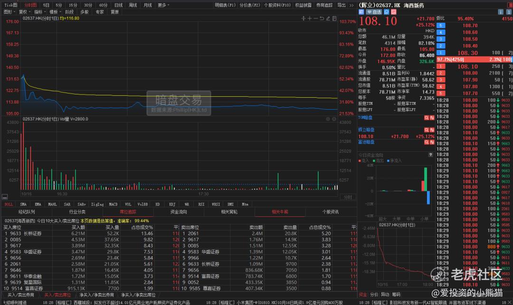The height and width of the screenshot is (305, 513).
Task: Click the 阶段 toolbar button
Action: pyautogui.click(x=69, y=12)
